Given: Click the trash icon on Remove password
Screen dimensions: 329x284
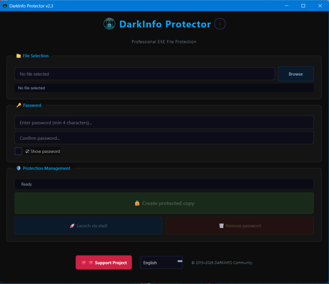Looking at the screenshot, I should (221, 226).
